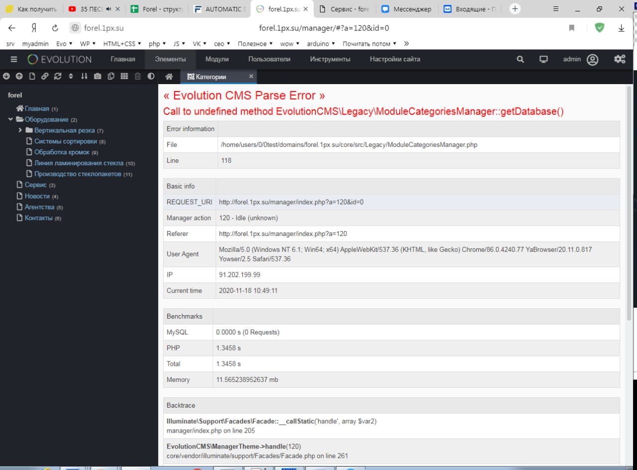The height and width of the screenshot is (470, 637).
Task: Expand the Вертикальная резка folder
Action: (x=20, y=130)
